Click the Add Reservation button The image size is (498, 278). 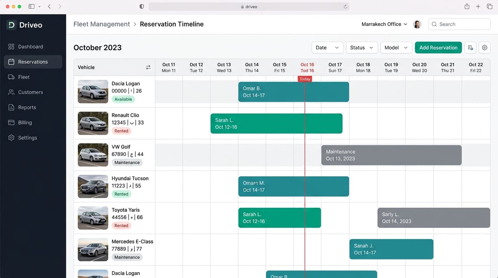tap(438, 48)
